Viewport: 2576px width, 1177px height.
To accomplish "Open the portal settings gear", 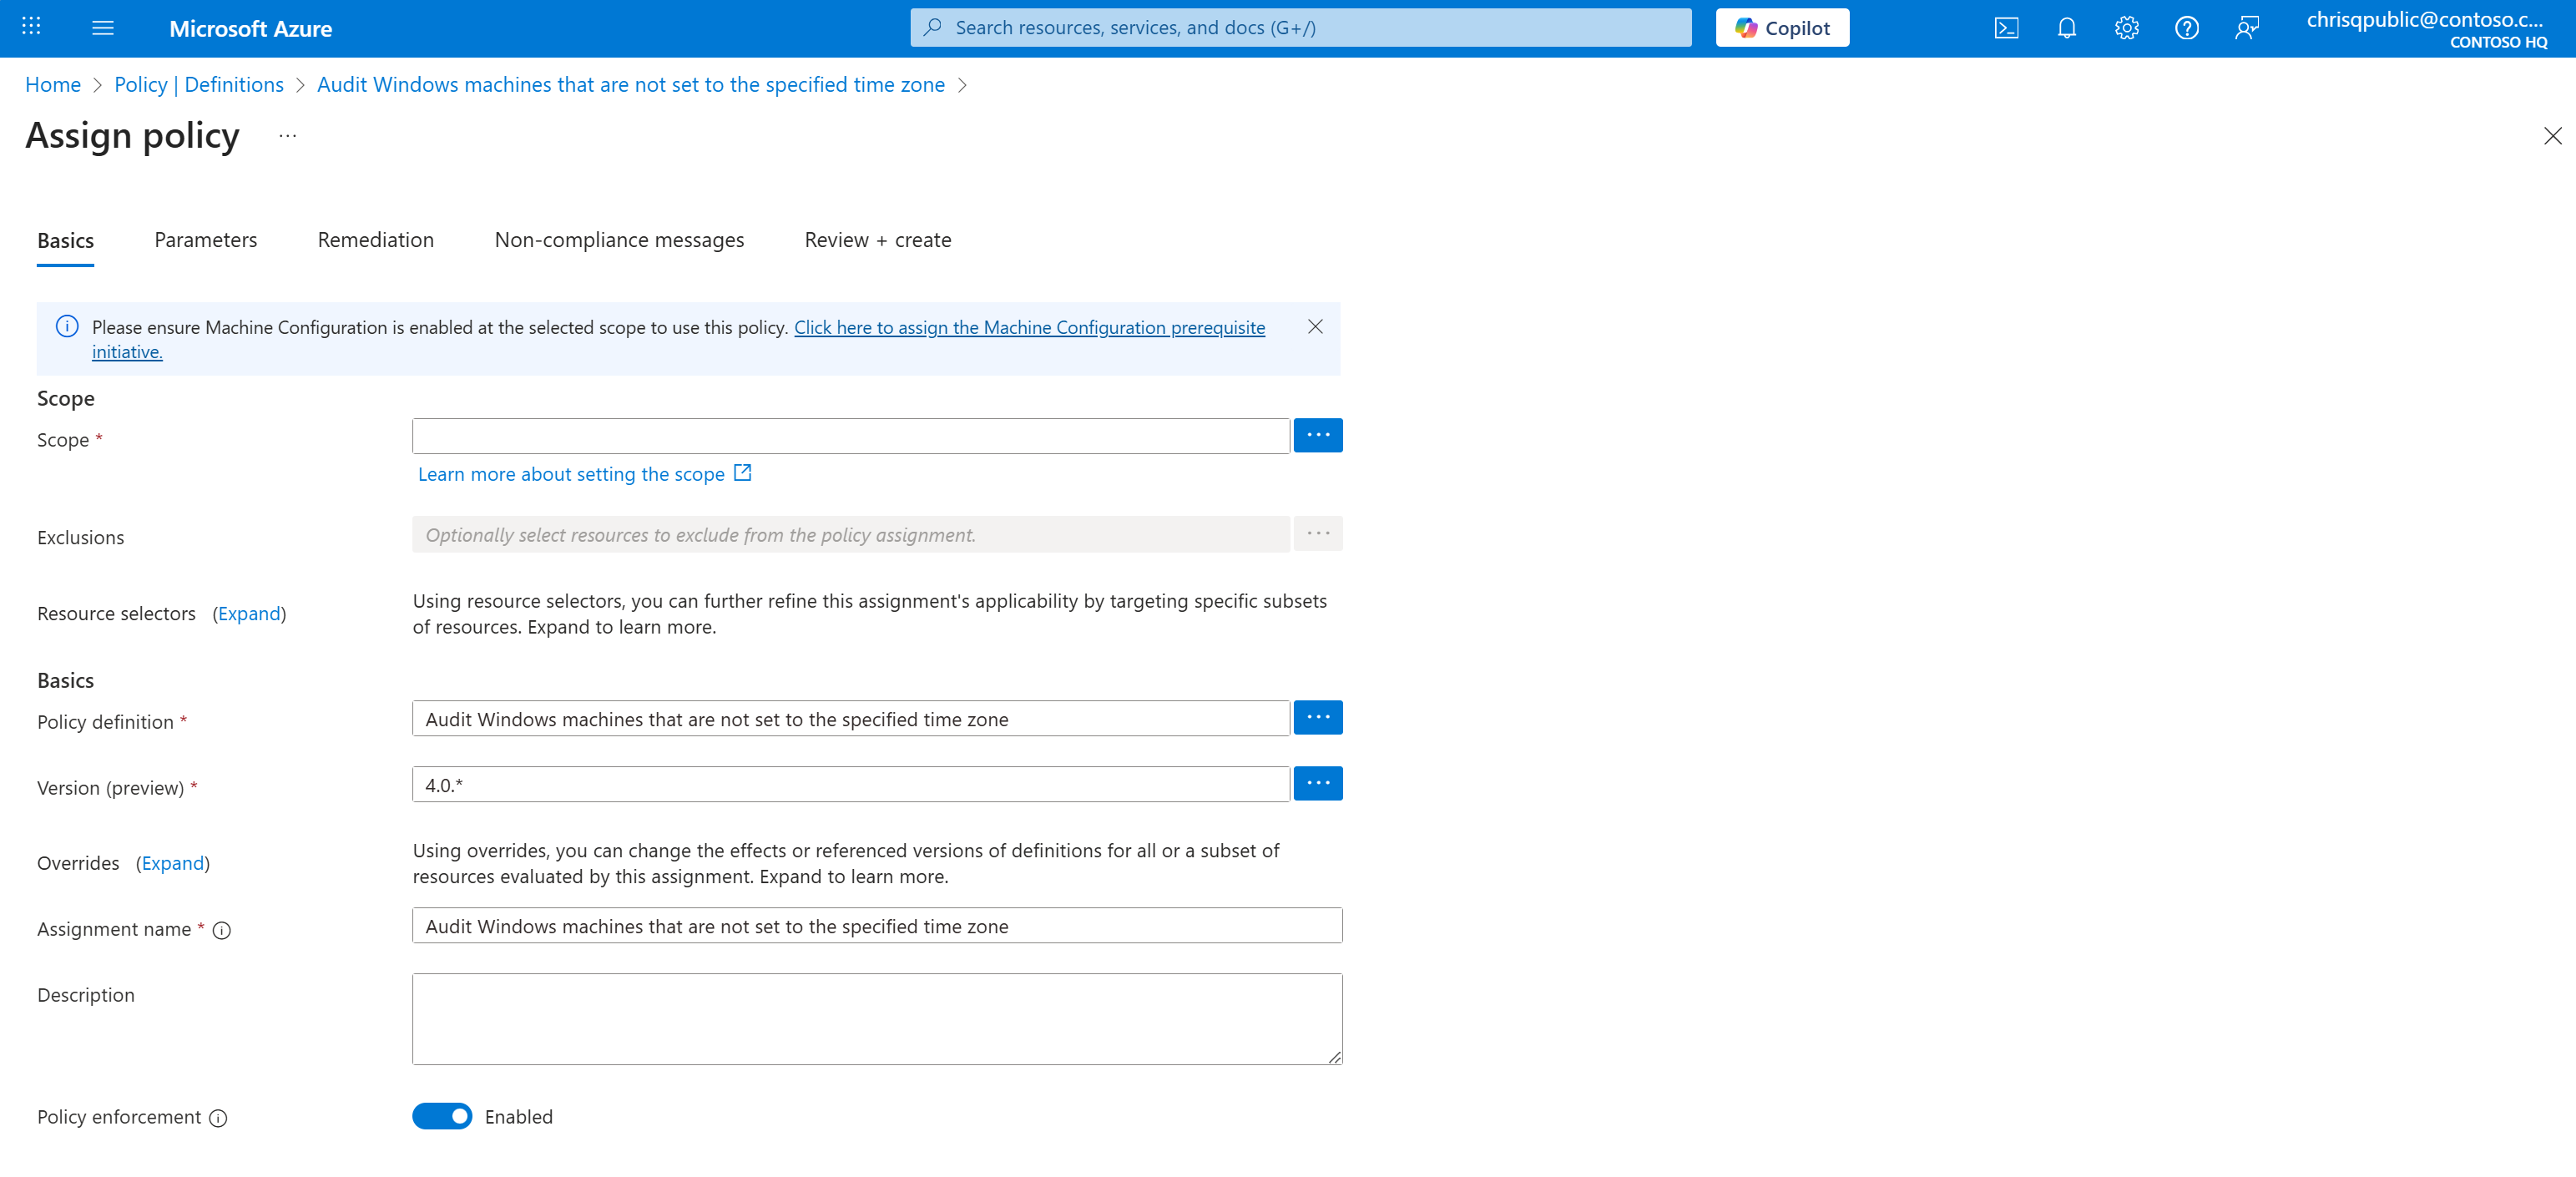I will pyautogui.click(x=2127, y=27).
